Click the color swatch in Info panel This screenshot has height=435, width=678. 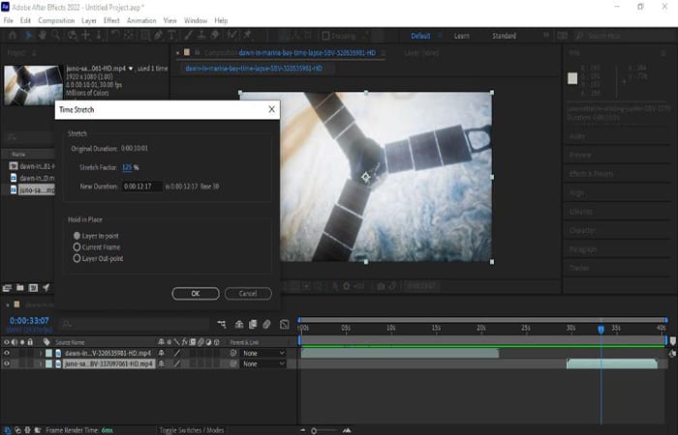tap(572, 78)
